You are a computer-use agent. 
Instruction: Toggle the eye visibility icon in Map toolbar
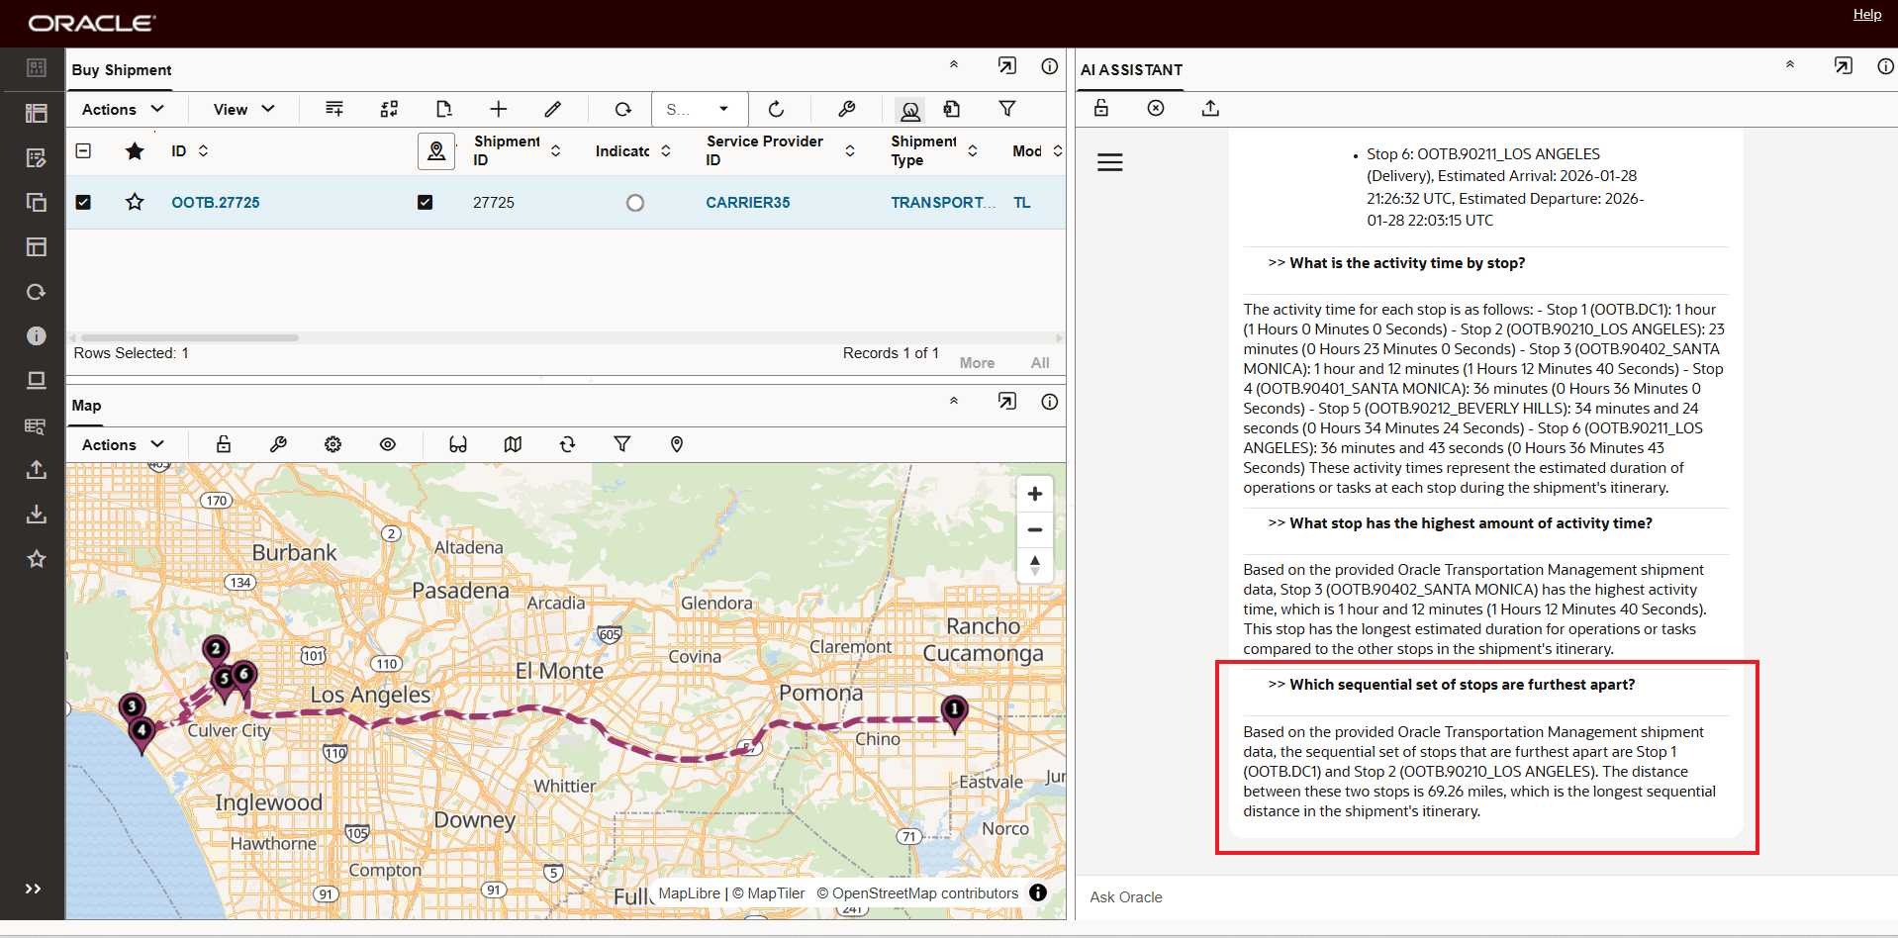pos(388,445)
